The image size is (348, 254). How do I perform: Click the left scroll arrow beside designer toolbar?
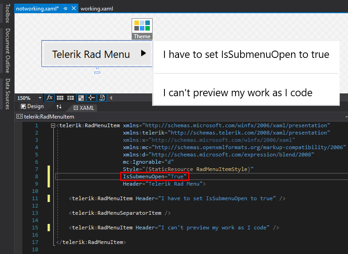tap(111, 98)
